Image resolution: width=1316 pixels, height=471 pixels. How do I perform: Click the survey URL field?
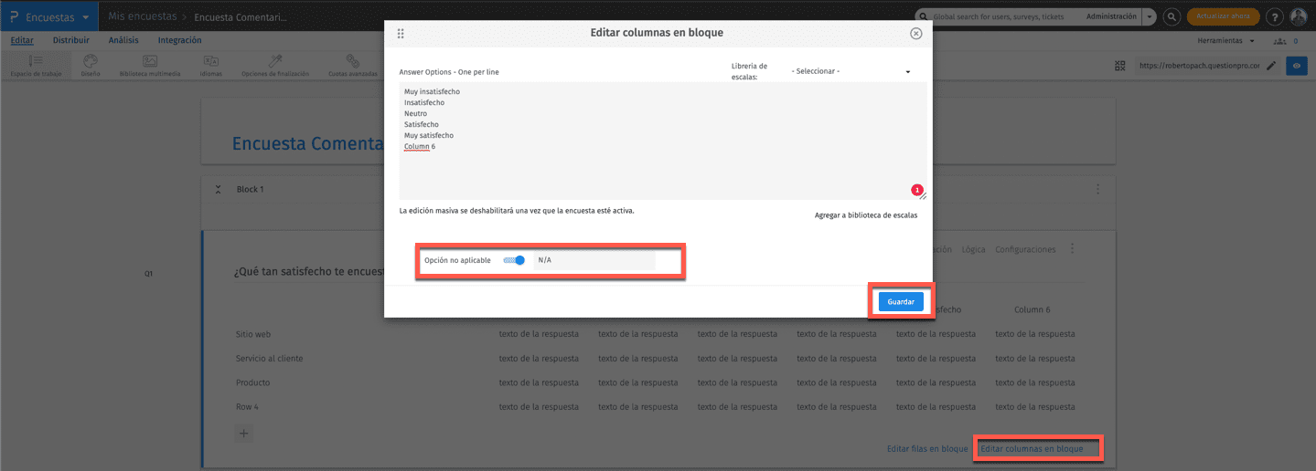(1198, 66)
